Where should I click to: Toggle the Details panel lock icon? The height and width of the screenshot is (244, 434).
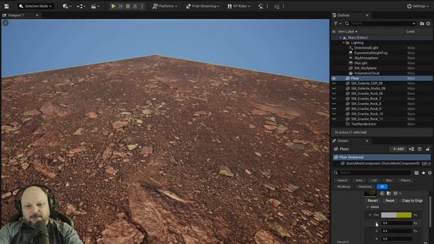tap(428, 149)
